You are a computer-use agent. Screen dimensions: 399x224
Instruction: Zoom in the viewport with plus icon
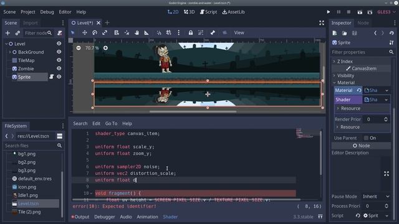click(105, 48)
